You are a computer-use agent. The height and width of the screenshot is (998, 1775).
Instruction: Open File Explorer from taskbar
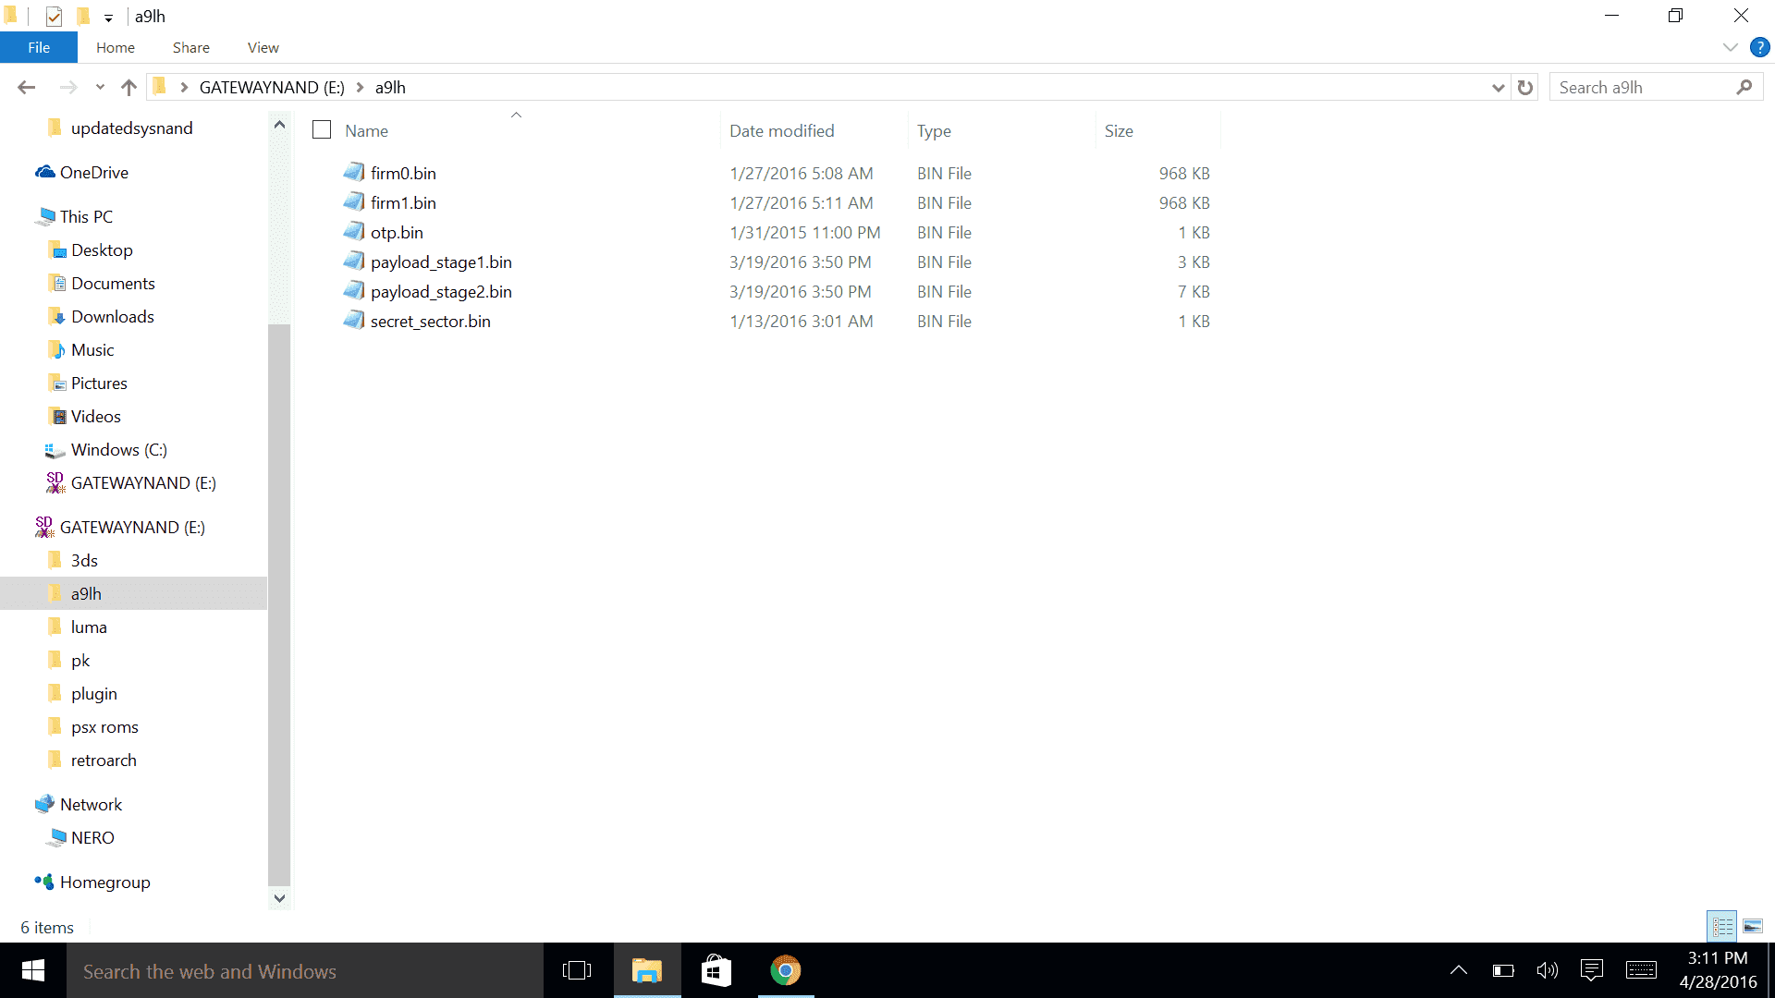pos(647,970)
